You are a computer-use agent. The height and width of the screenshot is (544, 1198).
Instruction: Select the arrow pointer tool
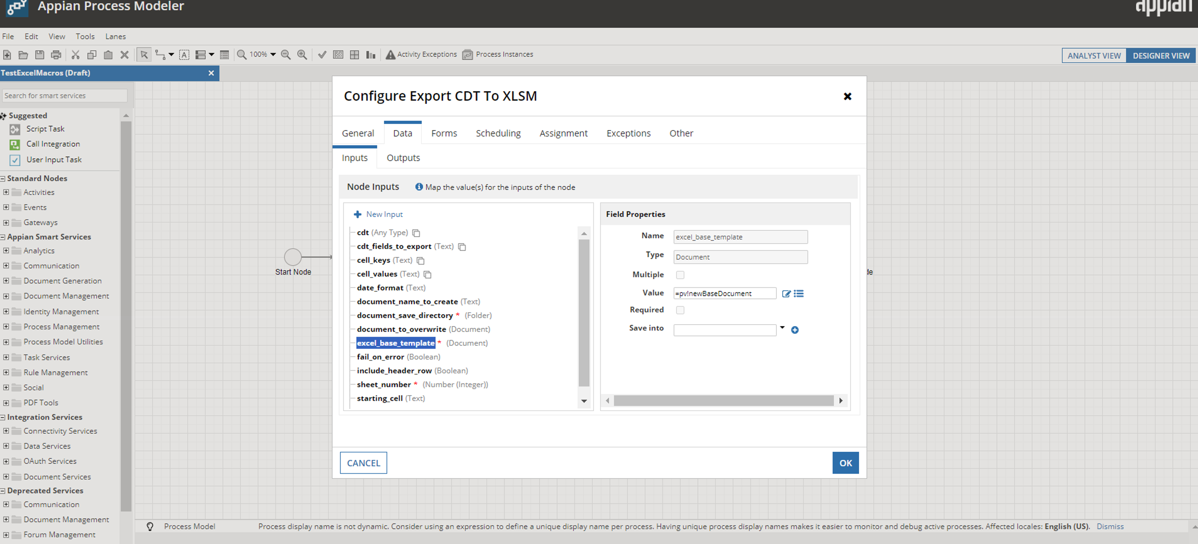(x=144, y=55)
